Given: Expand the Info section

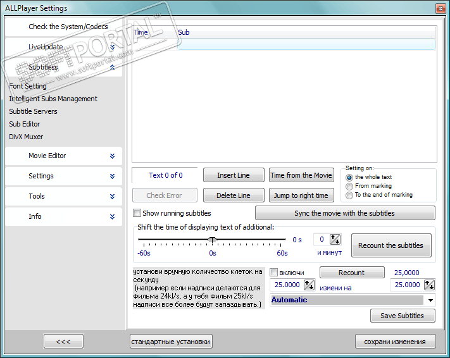Looking at the screenshot, I should 63,216.
